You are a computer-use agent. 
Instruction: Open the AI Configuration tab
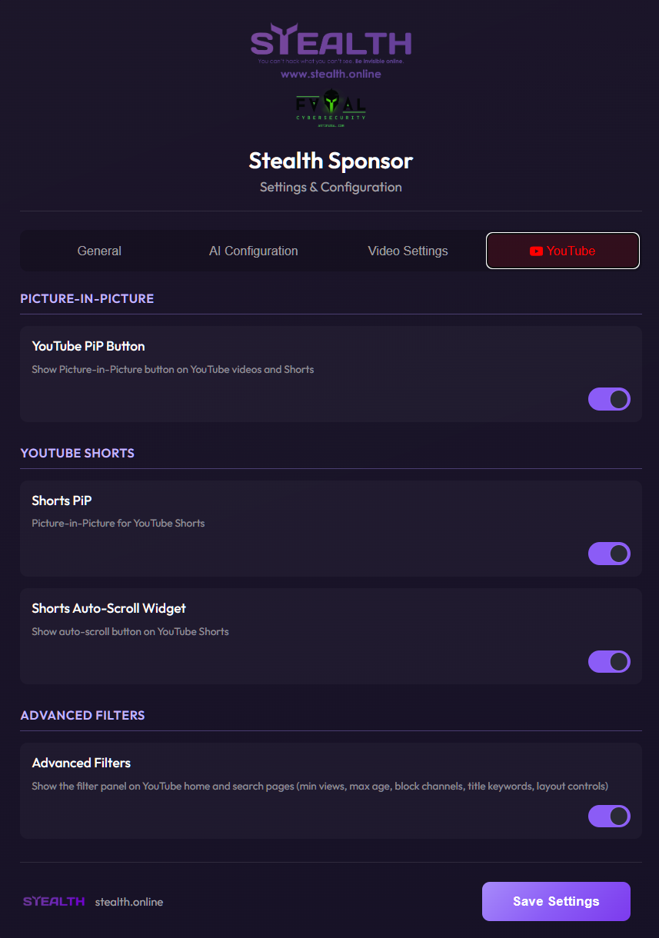254,251
